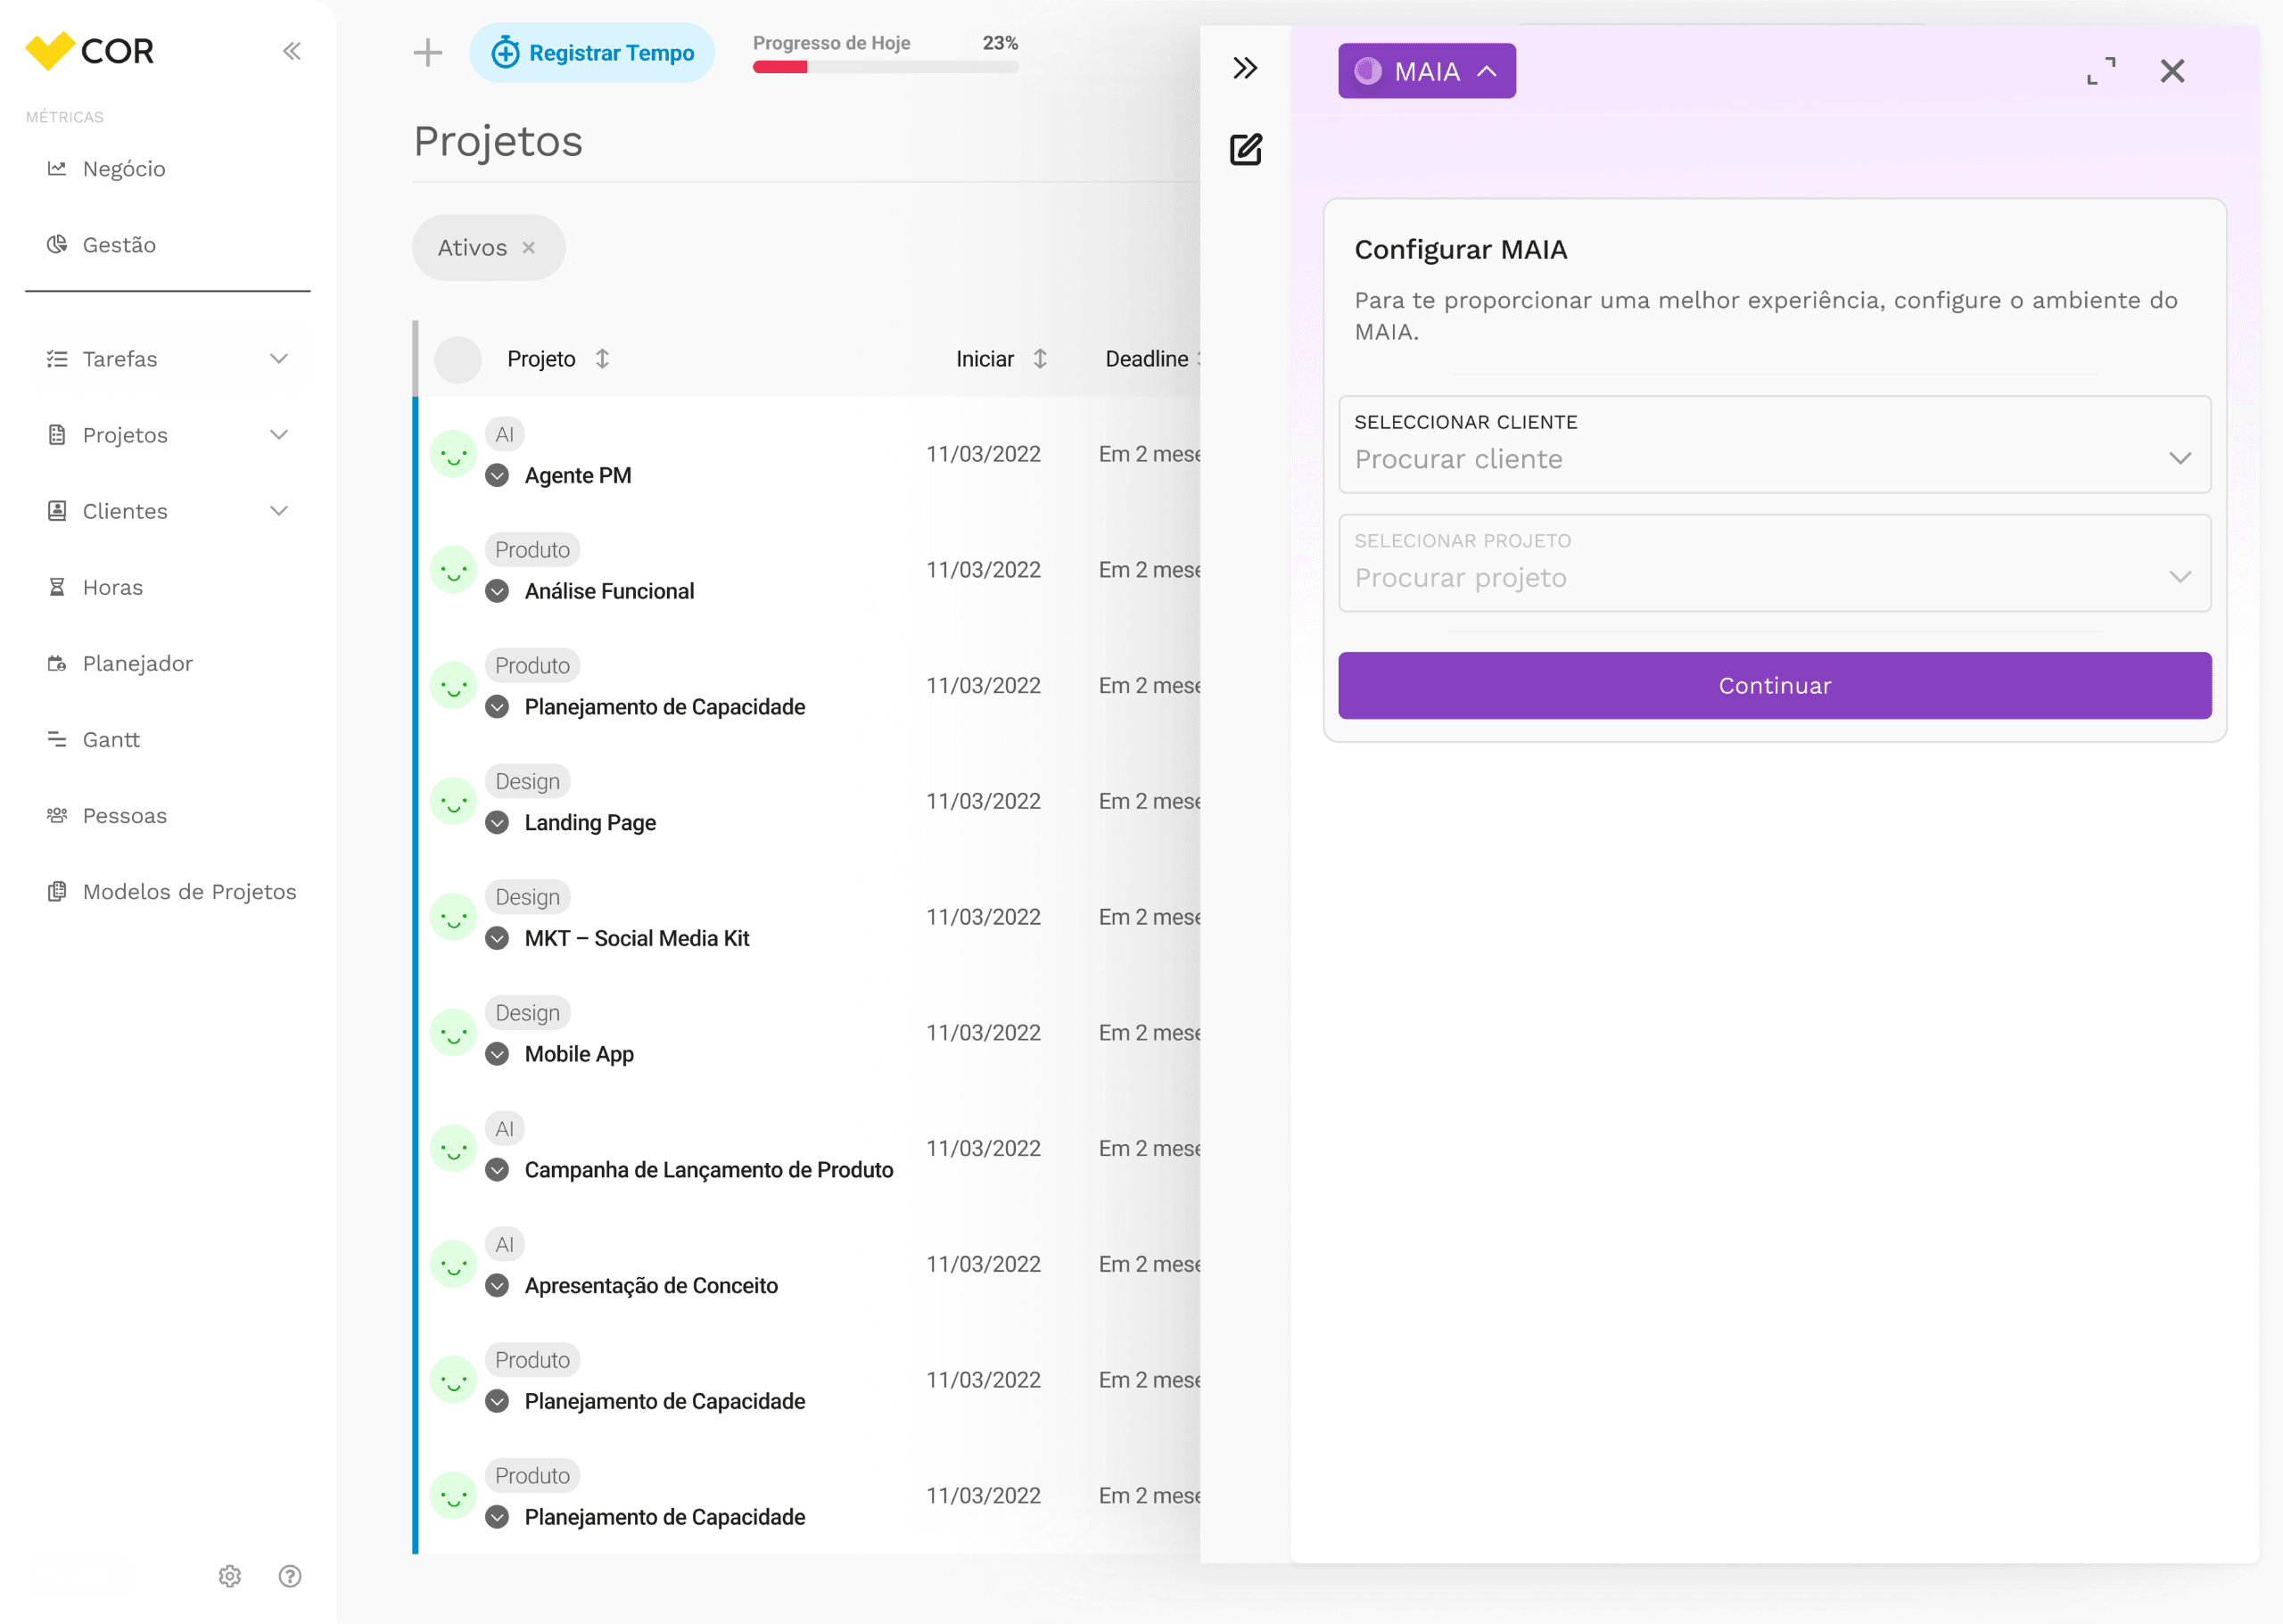Expand Projetos submenu chevron in sidebar
Viewport: 2283px width, 1624px height.
tap(279, 435)
